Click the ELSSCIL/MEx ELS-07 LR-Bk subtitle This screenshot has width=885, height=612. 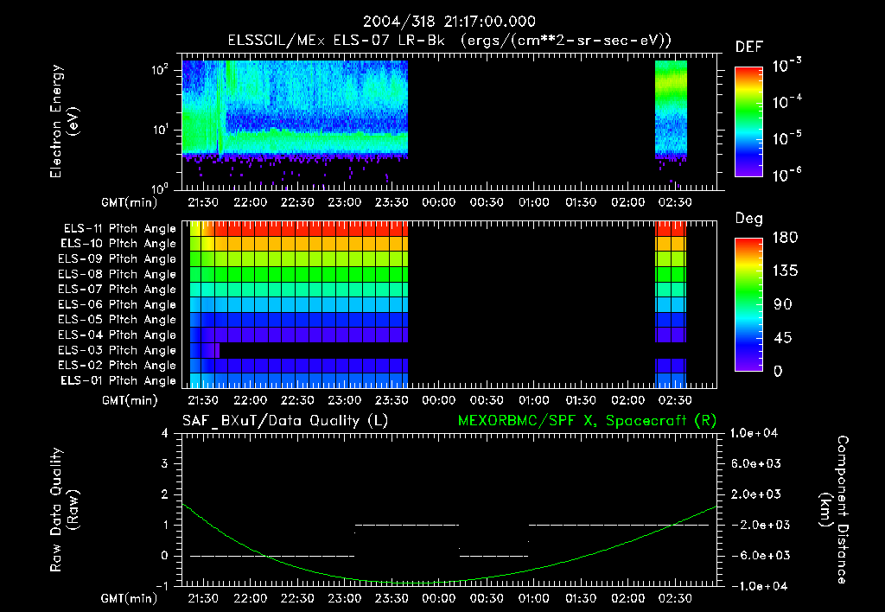click(449, 41)
